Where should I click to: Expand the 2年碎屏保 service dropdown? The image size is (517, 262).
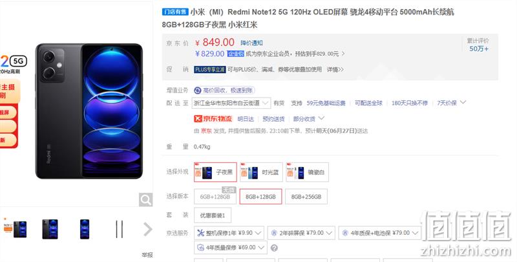pos(301,233)
